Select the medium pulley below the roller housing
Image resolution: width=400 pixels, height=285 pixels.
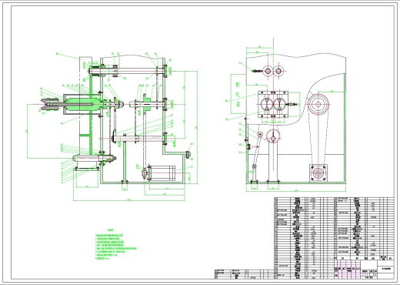pyautogui.click(x=273, y=136)
